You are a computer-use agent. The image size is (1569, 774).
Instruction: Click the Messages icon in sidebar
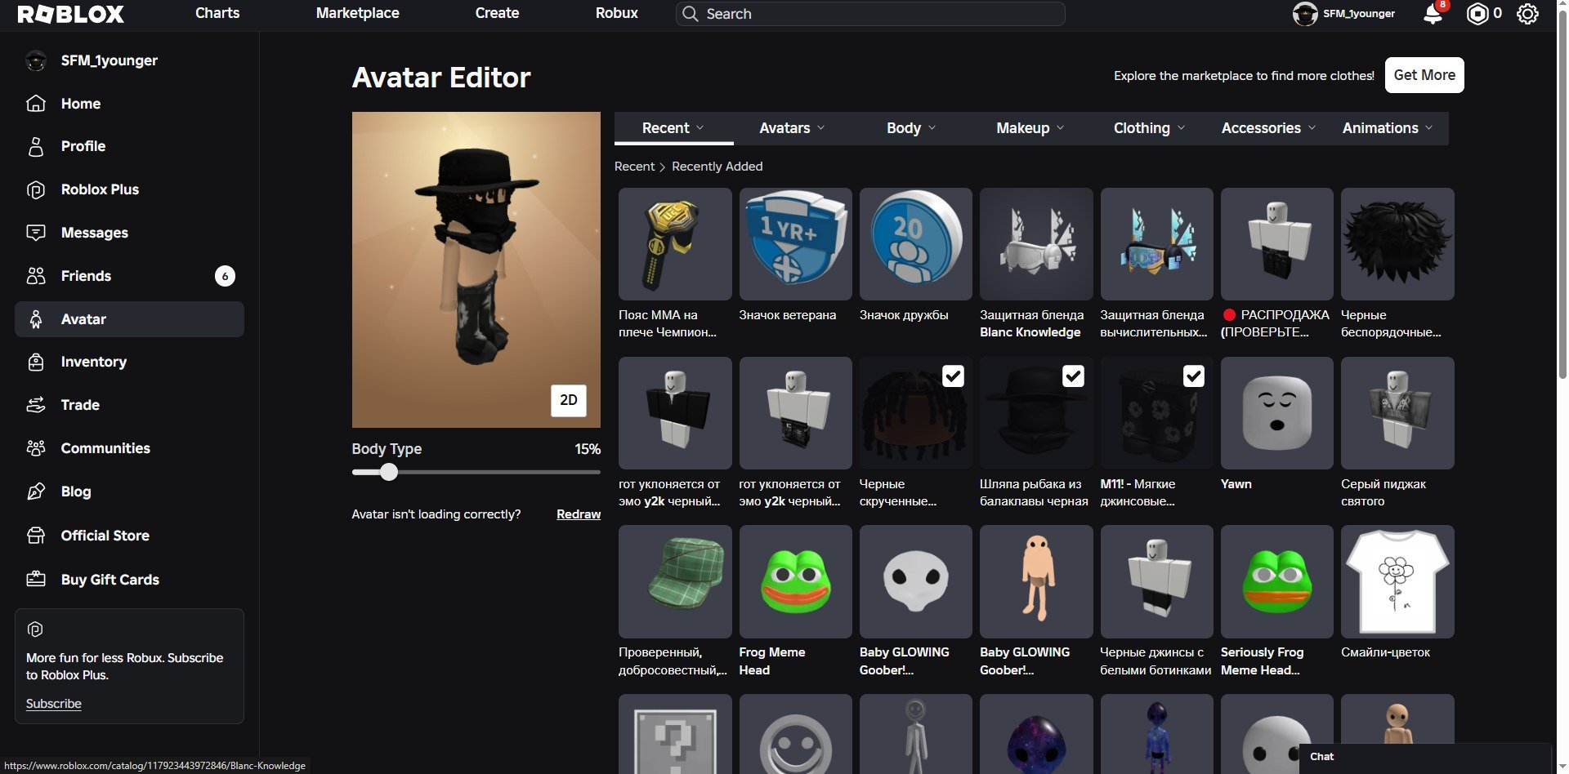pos(36,233)
